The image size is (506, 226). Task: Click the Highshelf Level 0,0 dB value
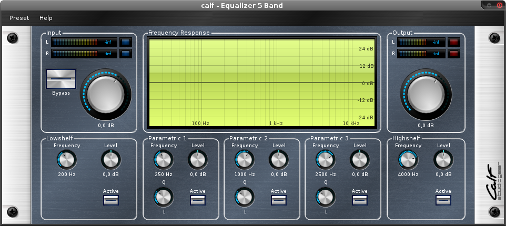tap(443, 174)
